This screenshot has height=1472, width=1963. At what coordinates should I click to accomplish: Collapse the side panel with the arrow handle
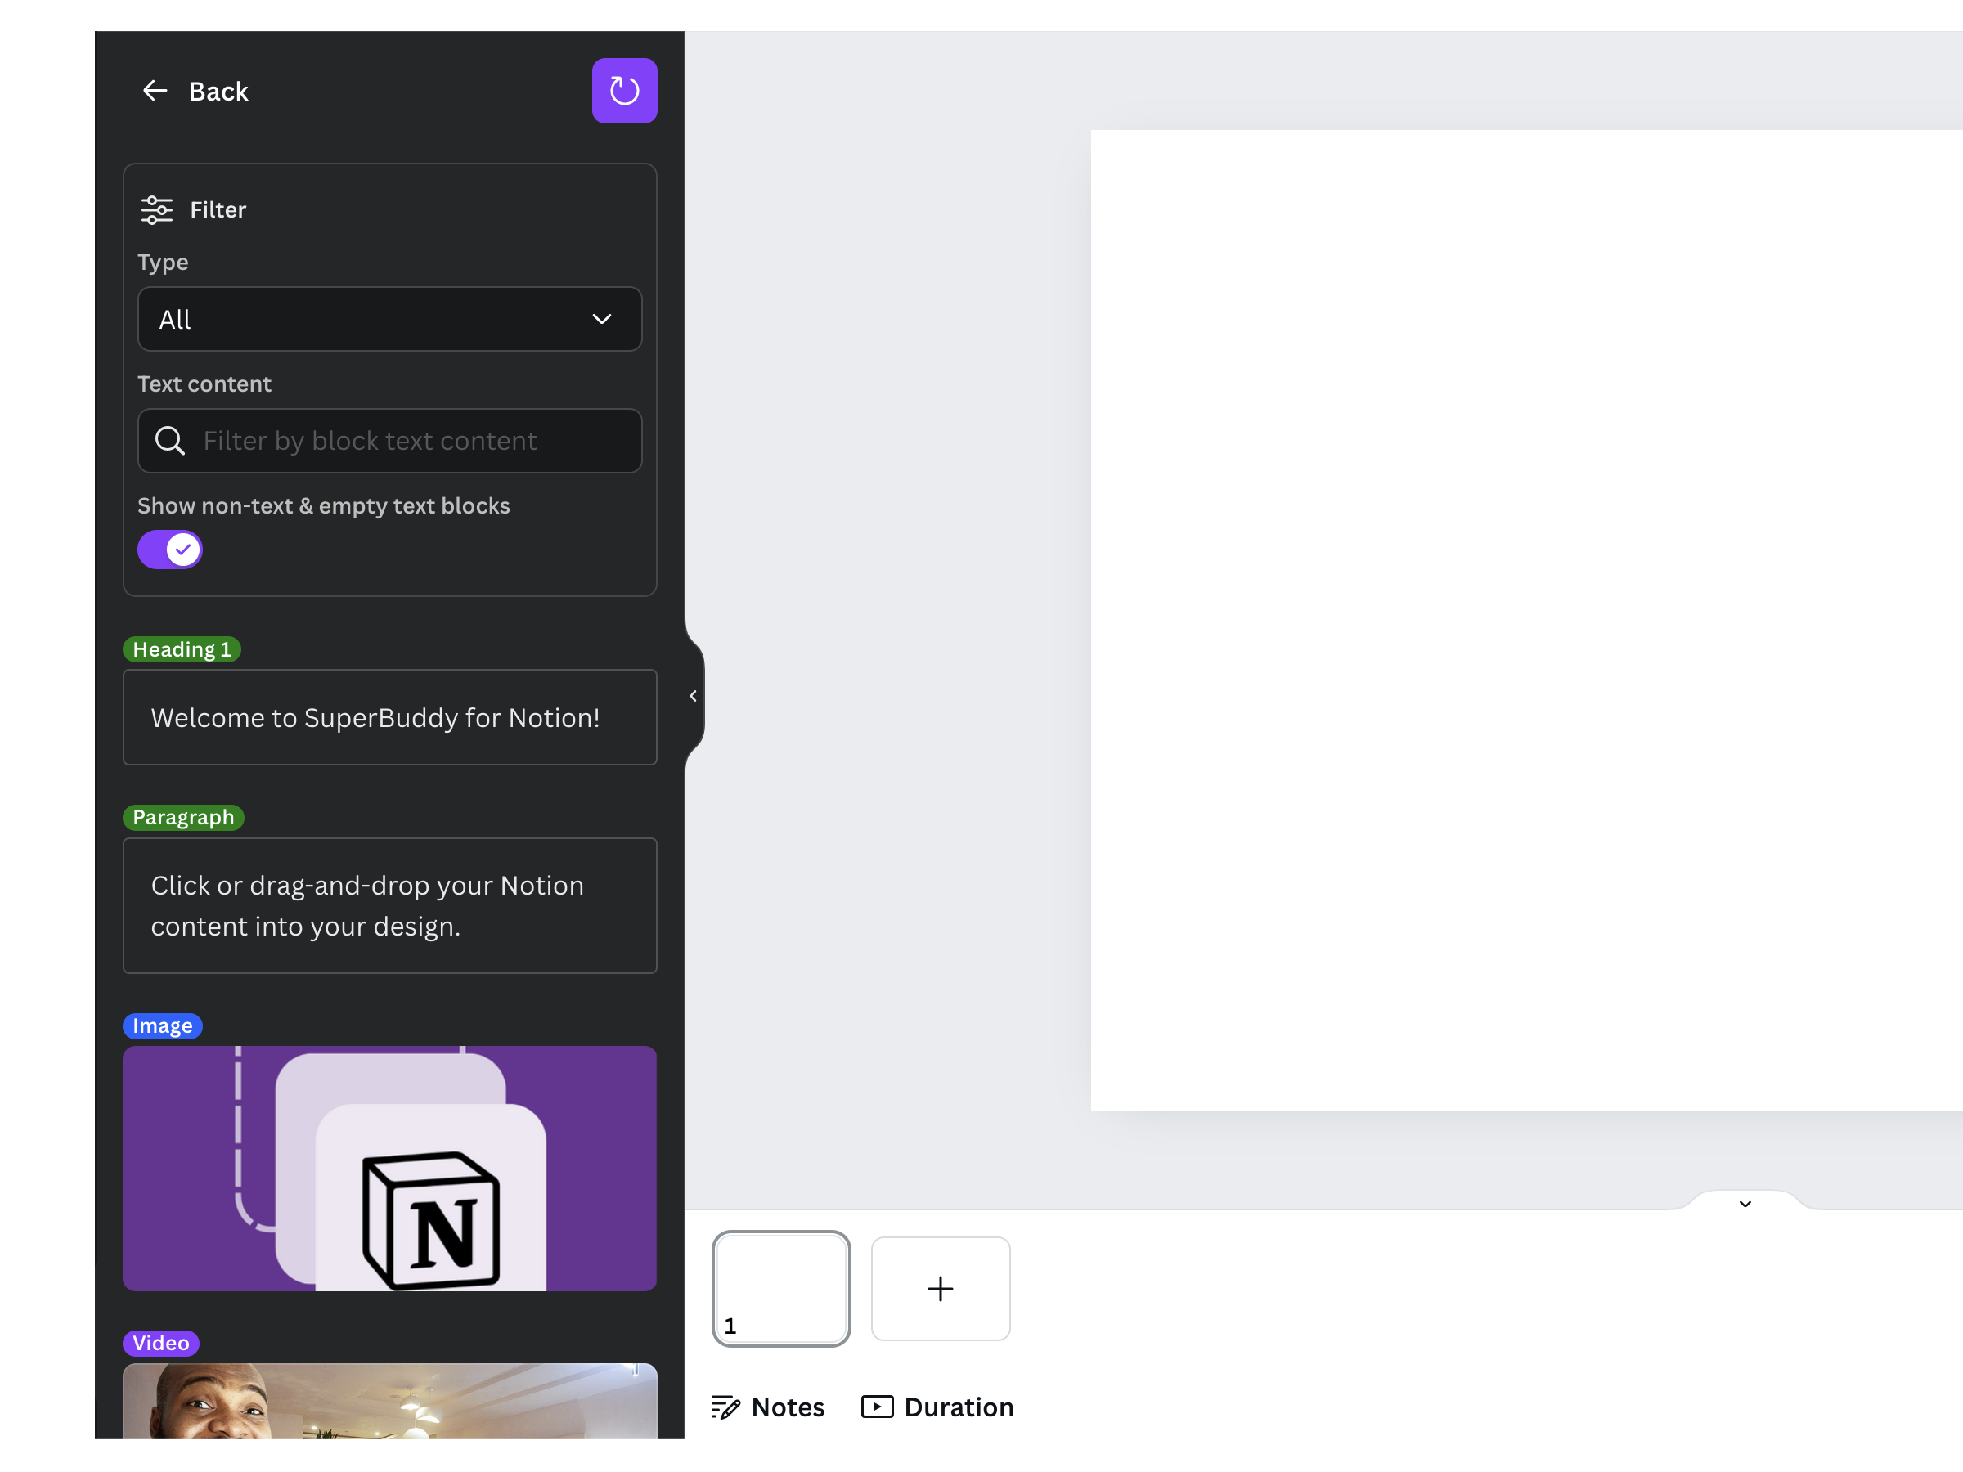tap(693, 697)
